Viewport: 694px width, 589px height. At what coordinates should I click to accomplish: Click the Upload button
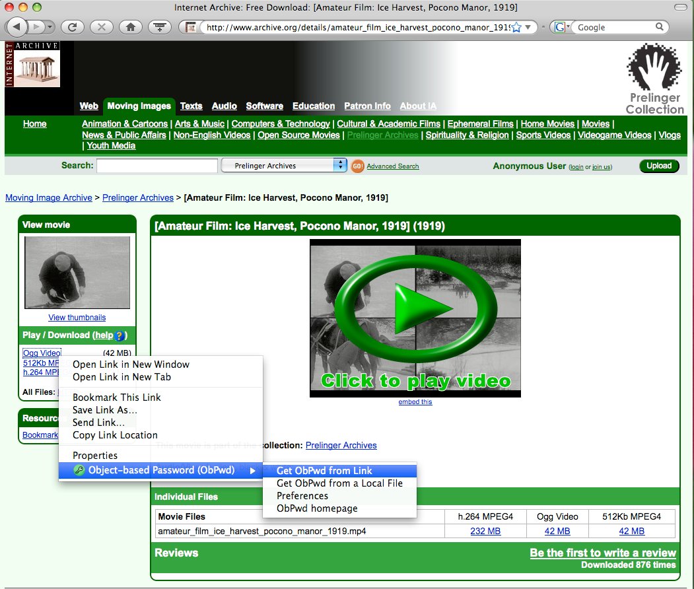pos(659,166)
